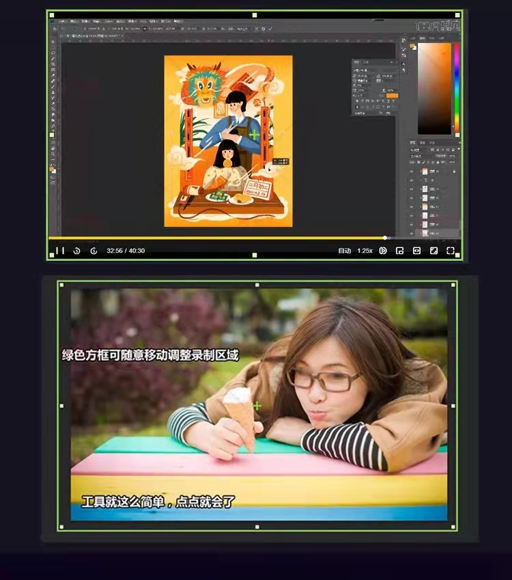Screen dimensions: 512x580
Task: Click the rewind seconds button in player
Action: (x=76, y=251)
